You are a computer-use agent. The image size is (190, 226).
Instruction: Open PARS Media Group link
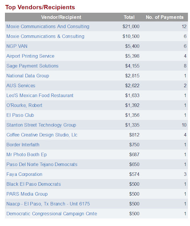[x=27, y=194]
